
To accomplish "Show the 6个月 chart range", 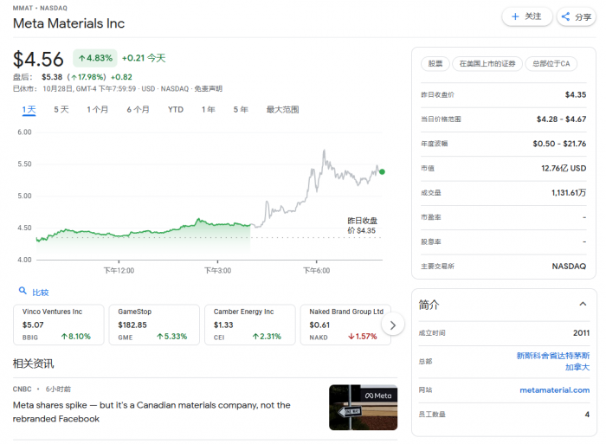I will click(x=138, y=110).
